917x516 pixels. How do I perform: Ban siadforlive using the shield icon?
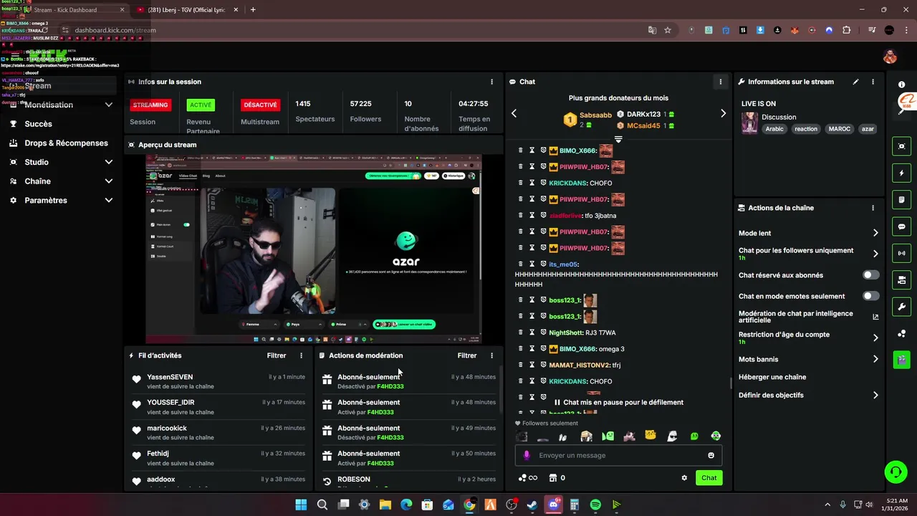tap(543, 215)
